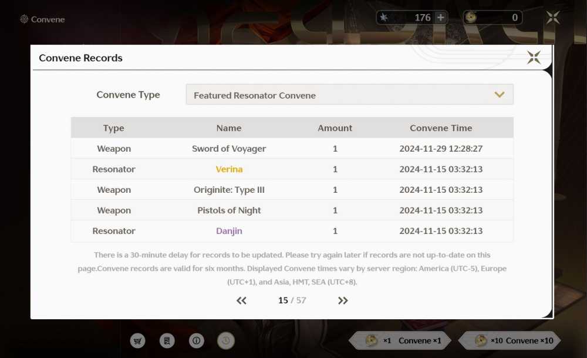The image size is (587, 358).
Task: Click the info icon in the bottom bar
Action: click(196, 341)
